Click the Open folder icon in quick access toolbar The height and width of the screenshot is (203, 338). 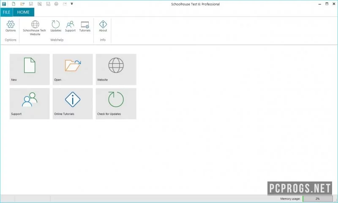pos(22,4)
